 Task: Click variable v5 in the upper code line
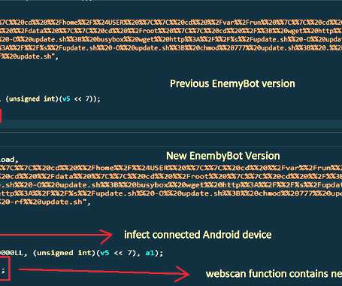66,99
